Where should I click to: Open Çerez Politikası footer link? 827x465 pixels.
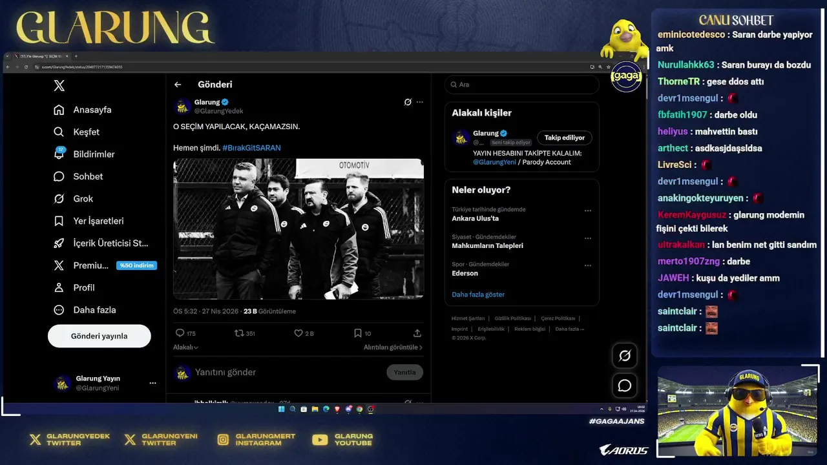(x=558, y=318)
